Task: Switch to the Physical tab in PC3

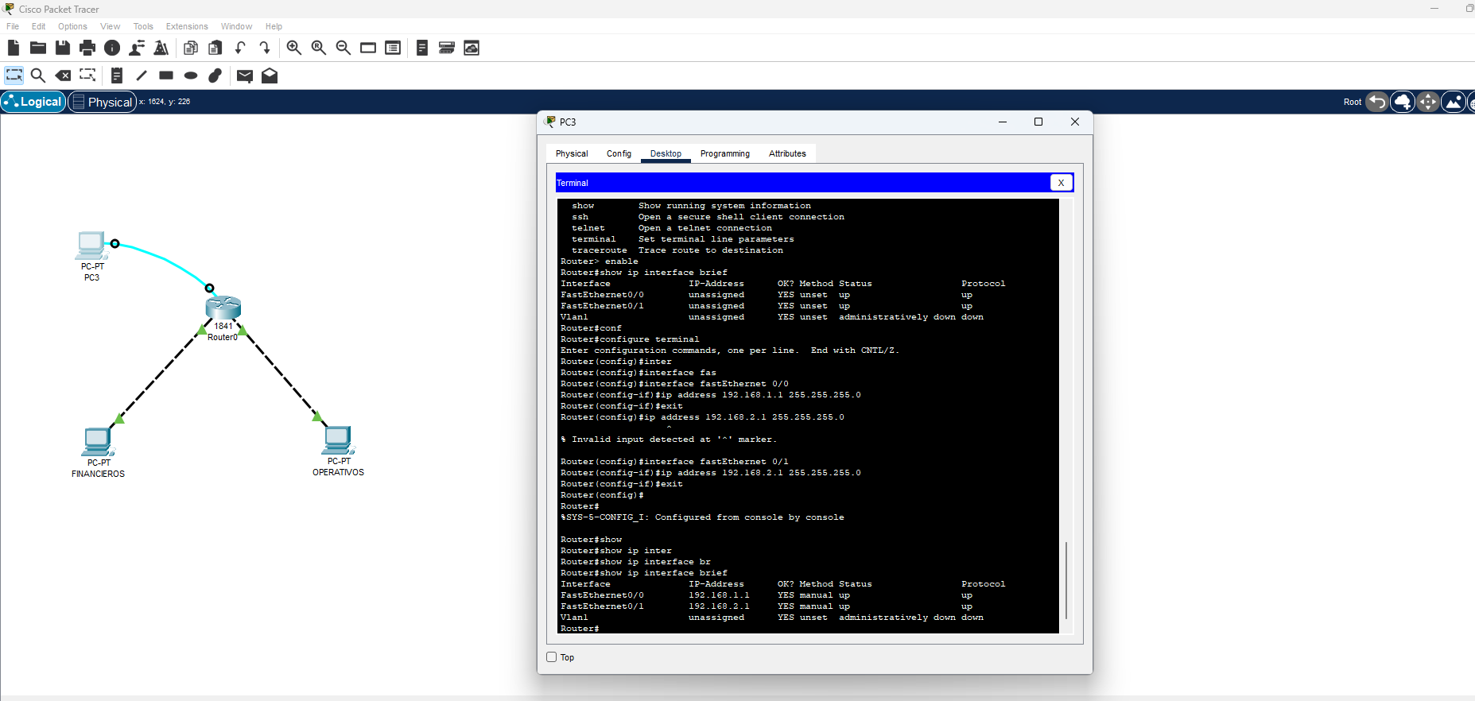Action: pos(572,153)
